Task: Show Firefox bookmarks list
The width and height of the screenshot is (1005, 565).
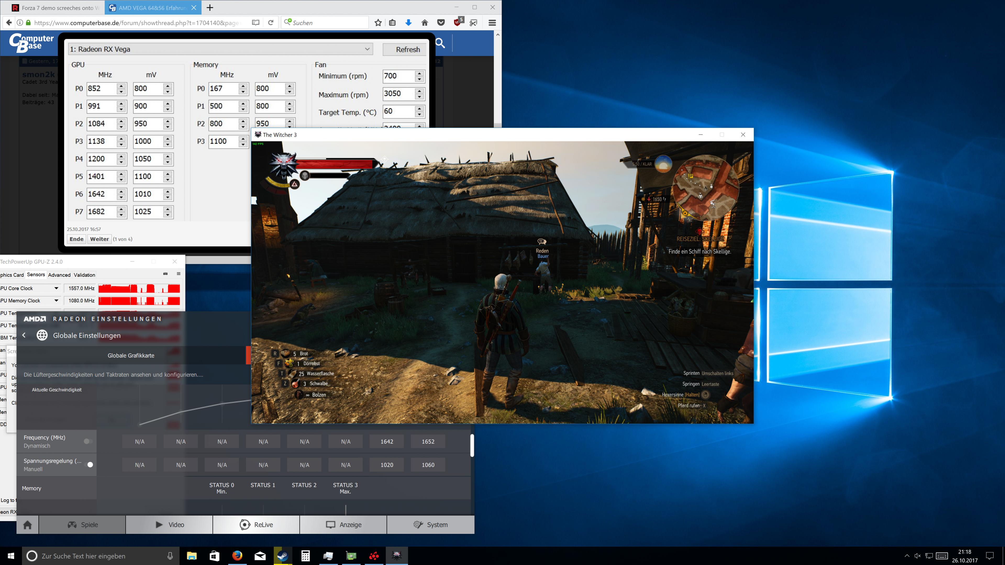Action: pos(392,23)
